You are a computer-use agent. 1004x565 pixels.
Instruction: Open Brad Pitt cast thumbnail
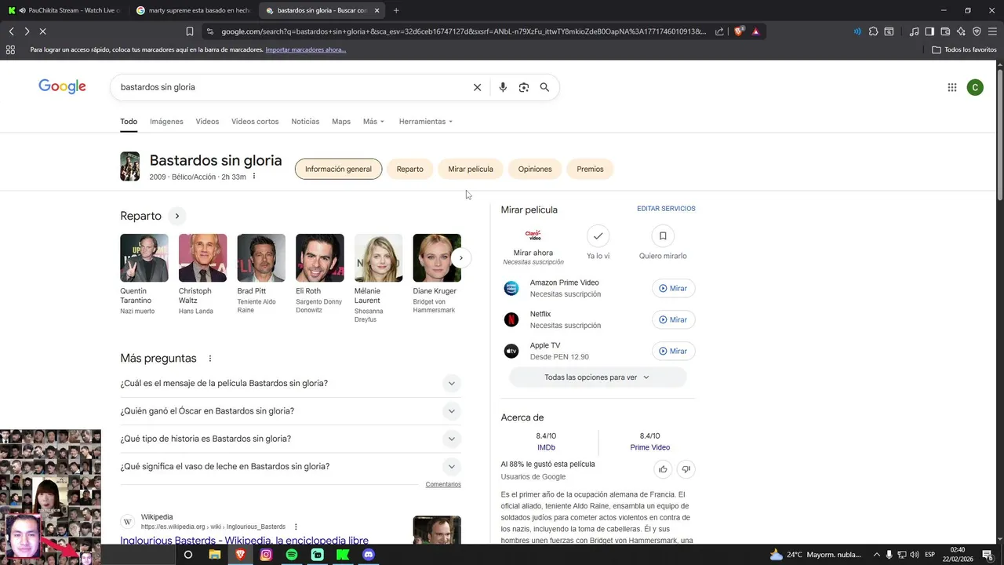pyautogui.click(x=261, y=257)
